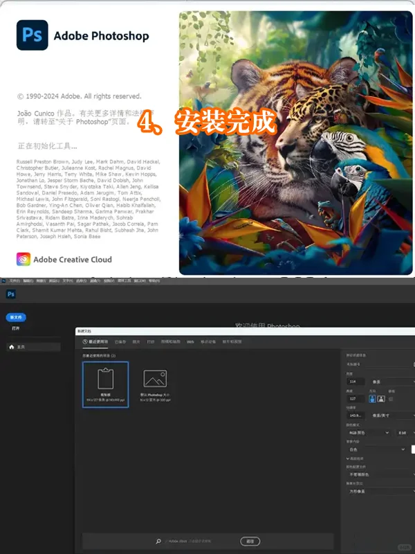The width and height of the screenshot is (415, 554).
Task: Click the 主页 home sidebar item
Action: point(33,347)
